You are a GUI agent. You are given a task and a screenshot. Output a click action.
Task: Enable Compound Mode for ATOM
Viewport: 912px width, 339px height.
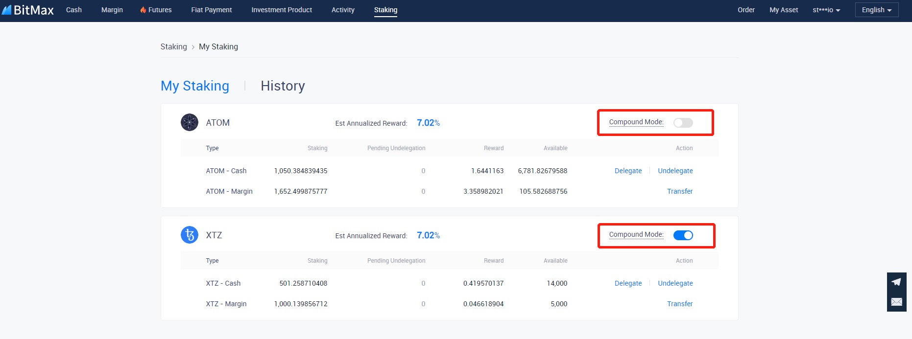[x=683, y=123]
